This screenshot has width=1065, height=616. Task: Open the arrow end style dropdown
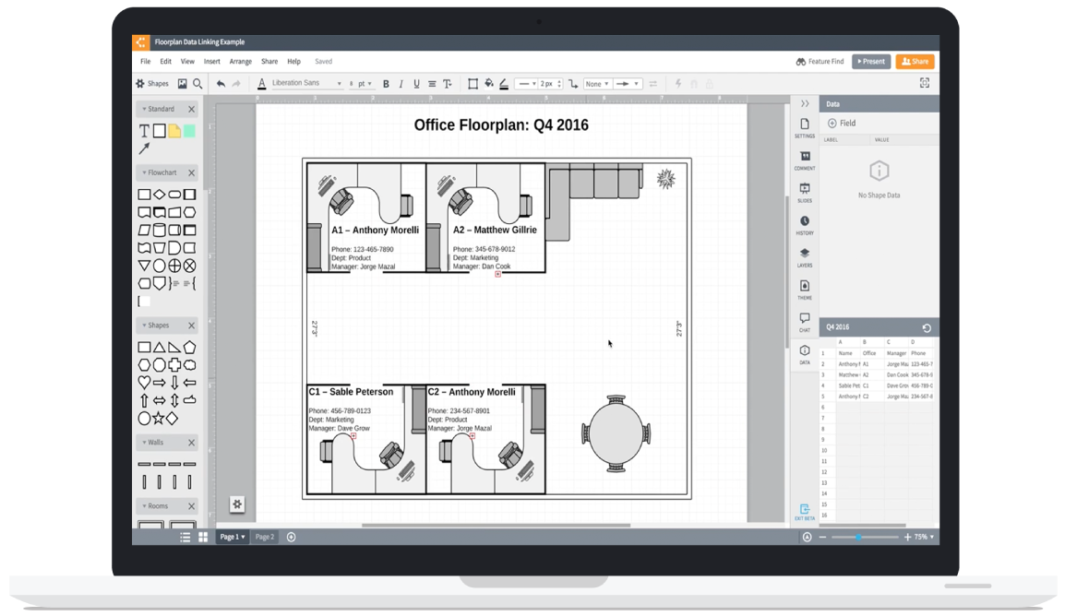pos(627,84)
